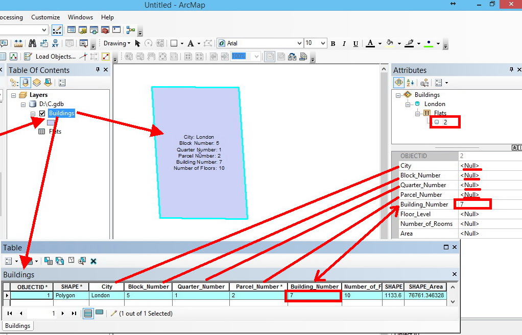522x335 pixels.
Task: Open the ArcToolbox window icon
Action: (x=105, y=30)
